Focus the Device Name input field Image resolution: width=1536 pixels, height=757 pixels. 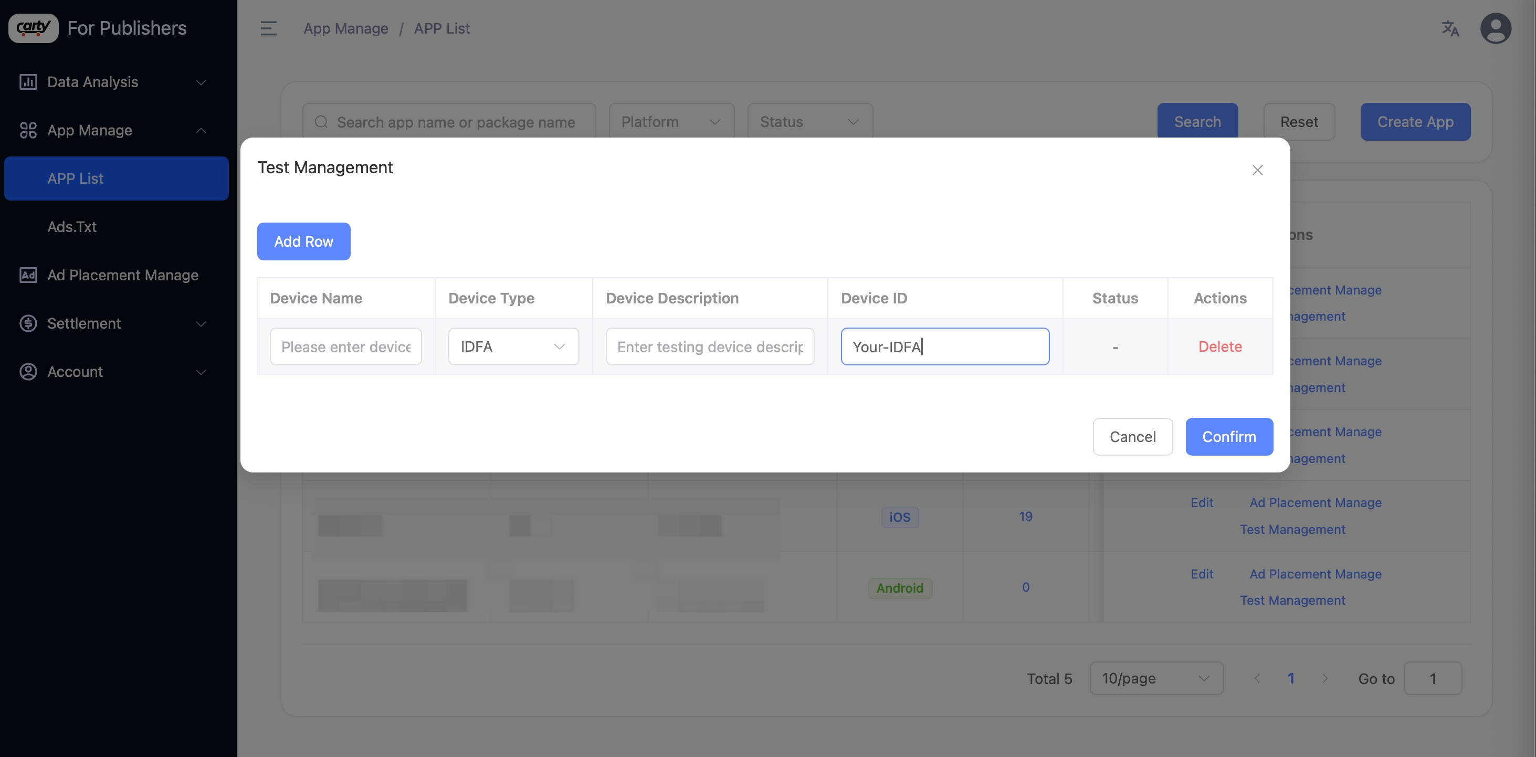[345, 346]
